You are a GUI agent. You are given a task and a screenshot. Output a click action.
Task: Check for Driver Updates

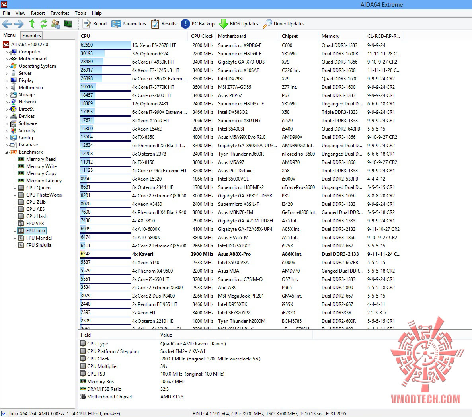click(284, 24)
